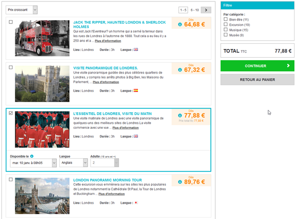This screenshot has width=296, height=219.
Task: Open the Disponible le date dropdown
Action: [33, 164]
